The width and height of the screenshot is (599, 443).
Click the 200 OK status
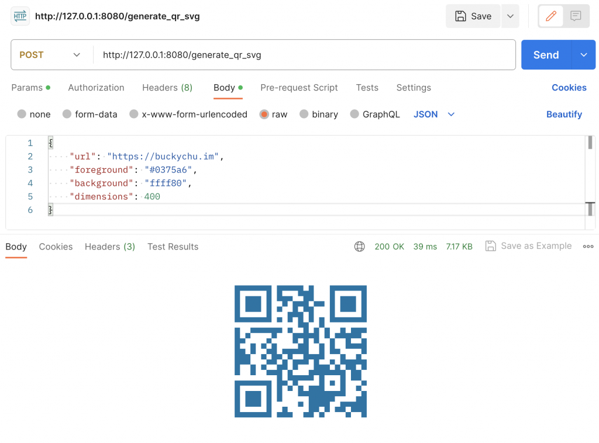click(x=389, y=247)
